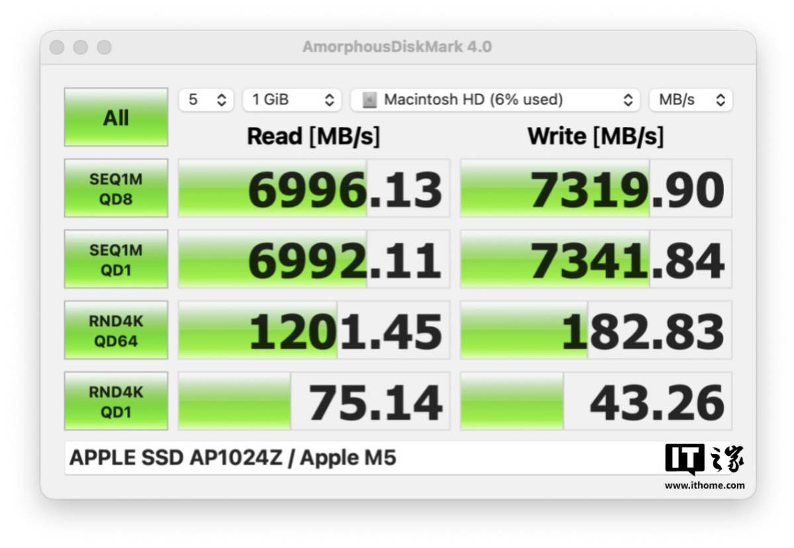Select the 75.14 RND4K QD1 read result

tap(314, 401)
